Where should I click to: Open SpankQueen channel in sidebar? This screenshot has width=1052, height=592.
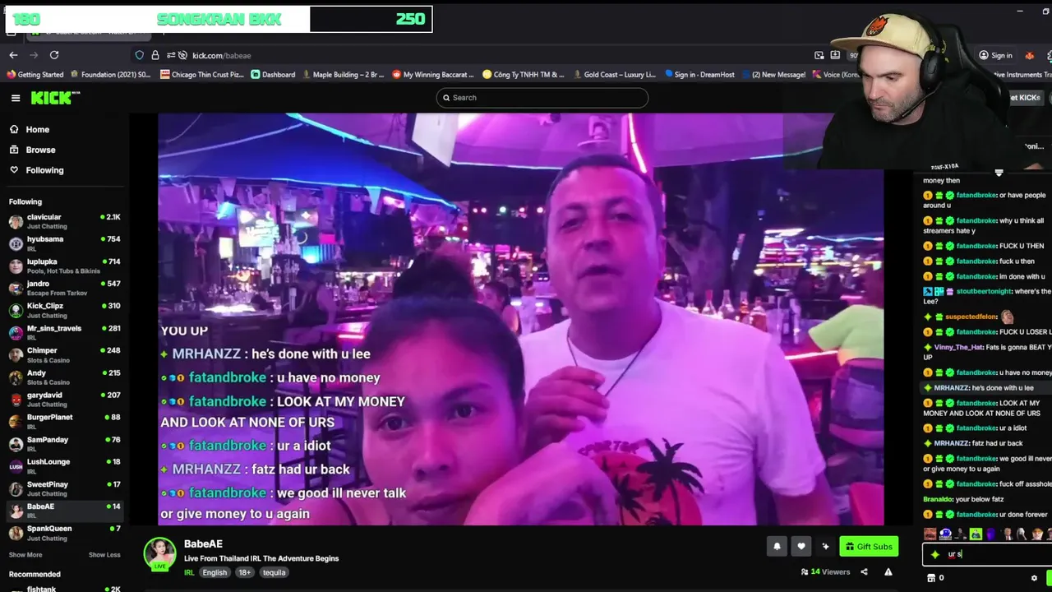[64, 533]
